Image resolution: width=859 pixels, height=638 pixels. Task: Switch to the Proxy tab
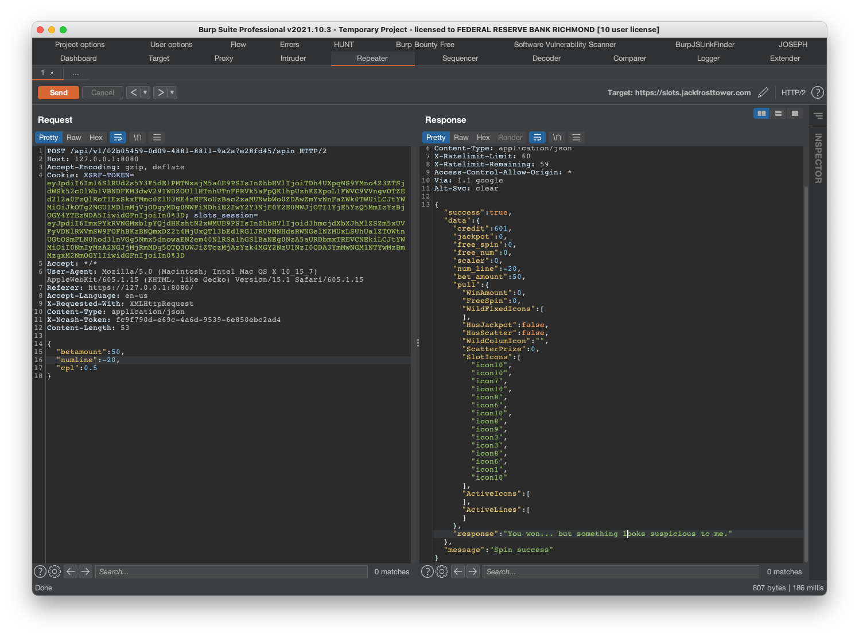224,58
